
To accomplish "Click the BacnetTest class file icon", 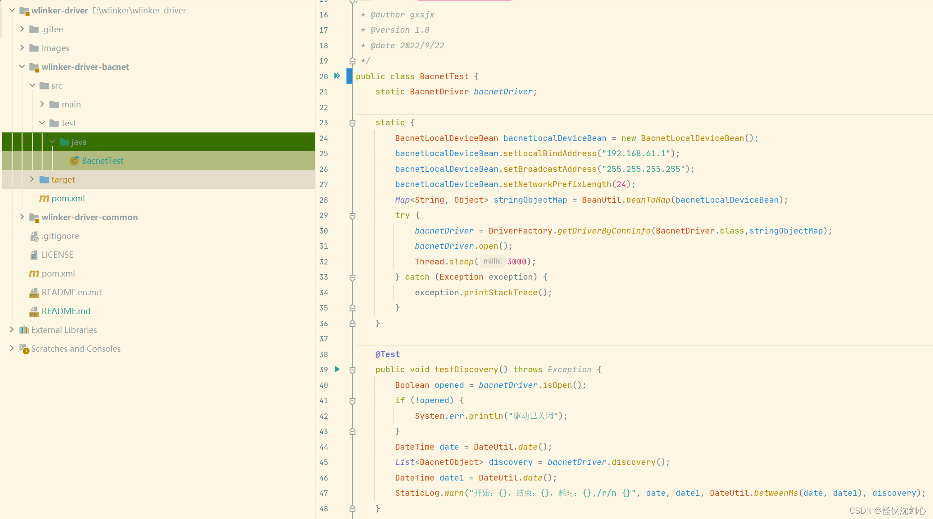I will (x=75, y=161).
